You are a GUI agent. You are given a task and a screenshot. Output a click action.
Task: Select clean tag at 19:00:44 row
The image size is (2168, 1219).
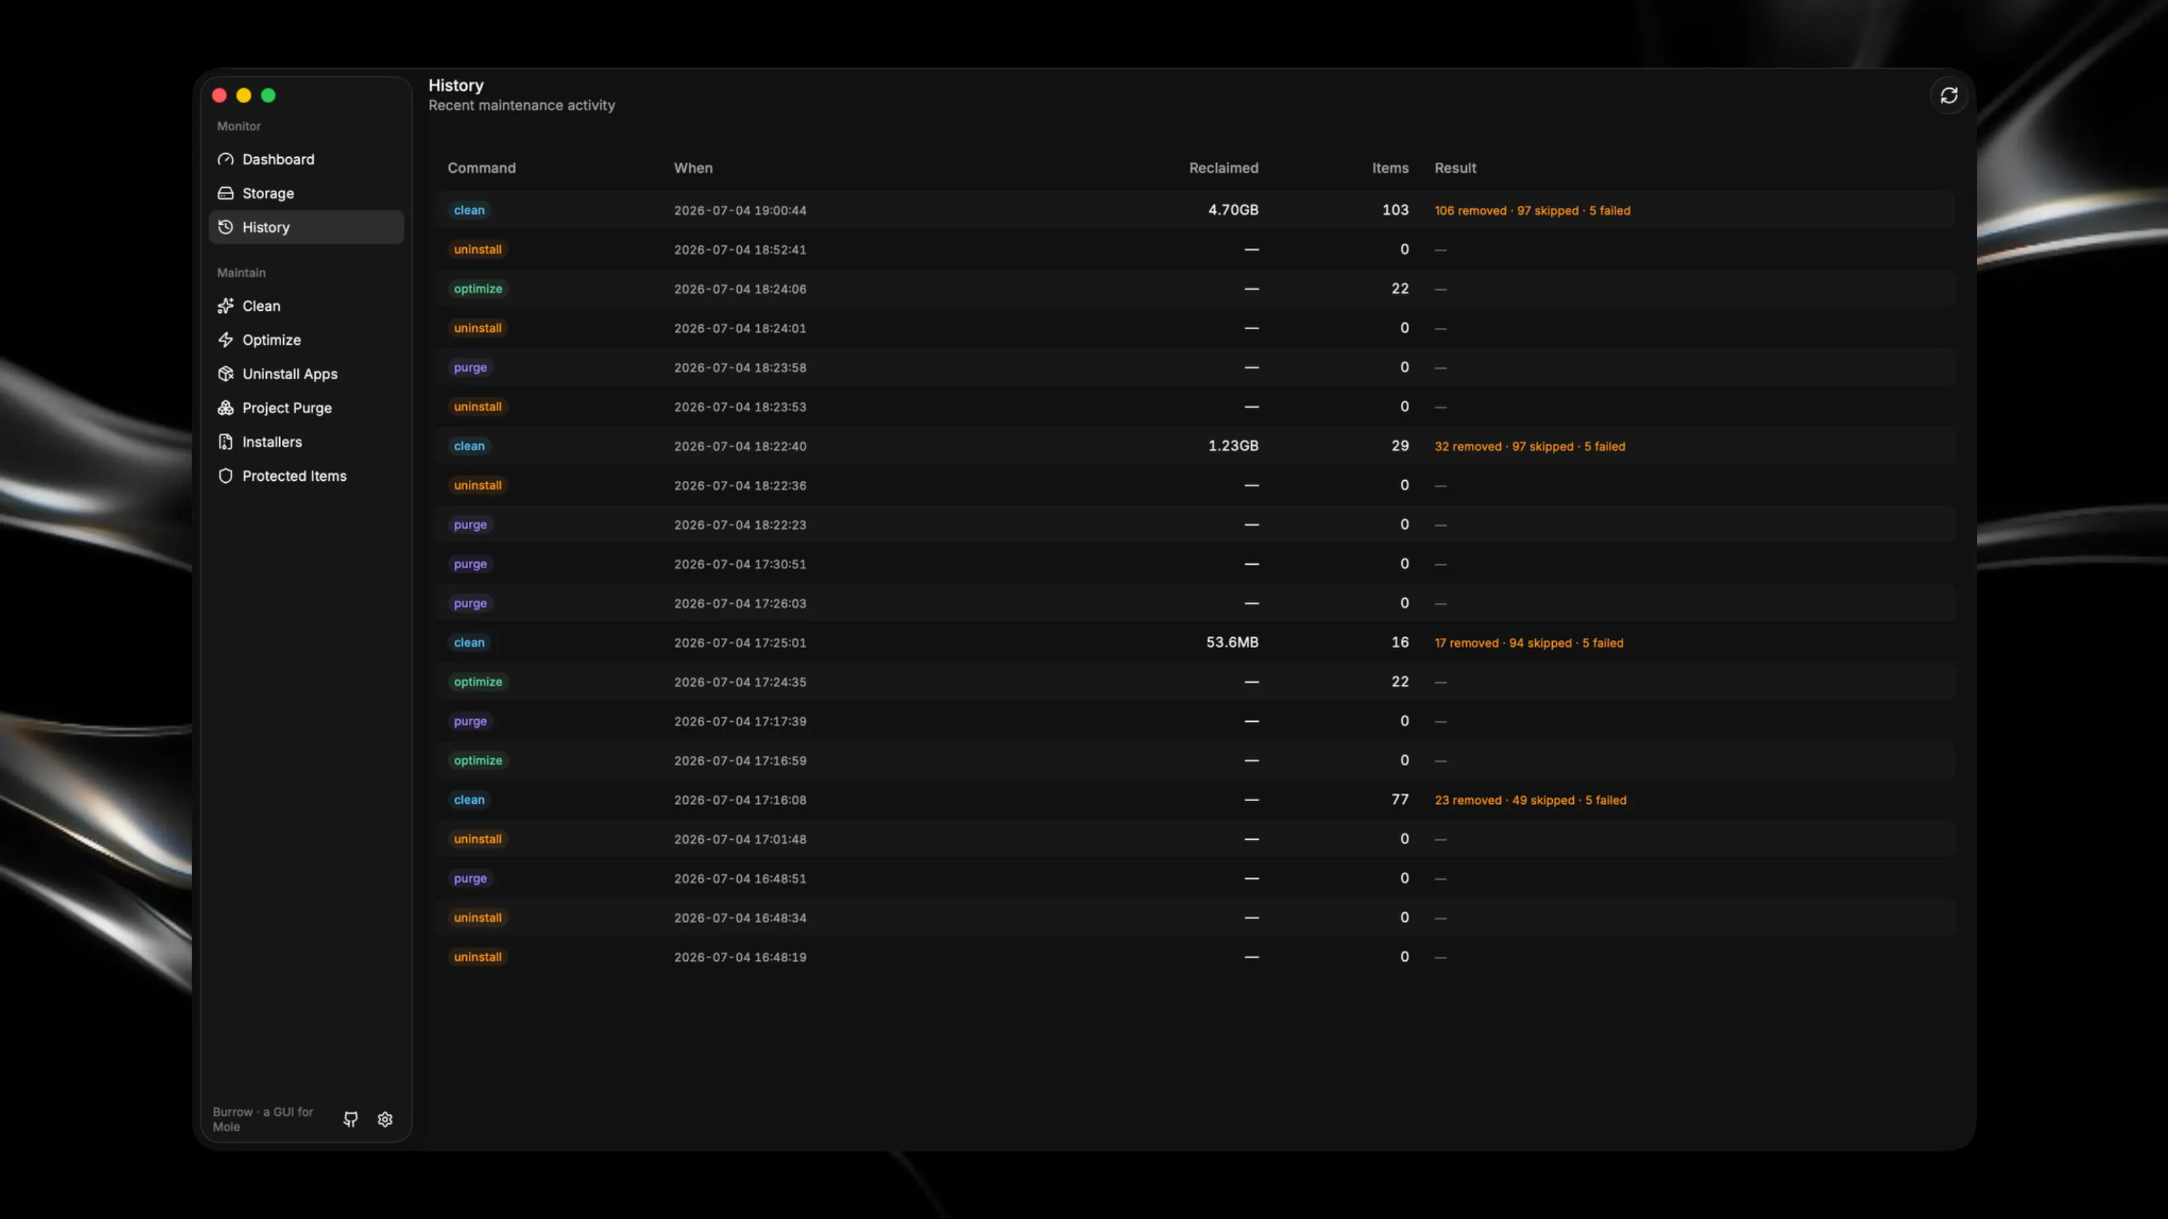pos(469,209)
